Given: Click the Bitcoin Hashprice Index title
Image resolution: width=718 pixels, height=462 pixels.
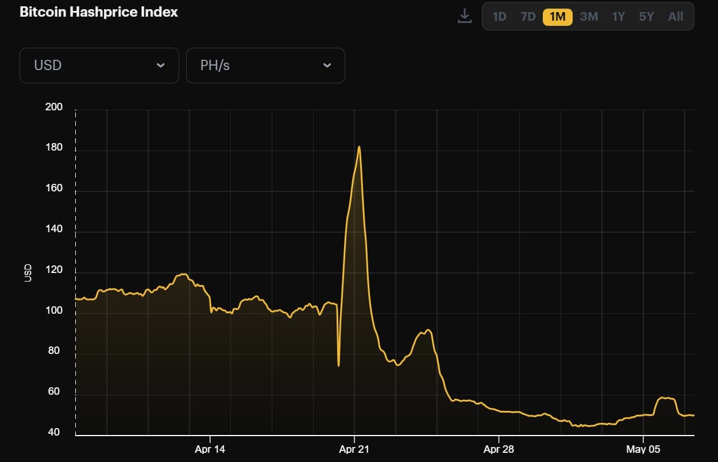Looking at the screenshot, I should [99, 12].
